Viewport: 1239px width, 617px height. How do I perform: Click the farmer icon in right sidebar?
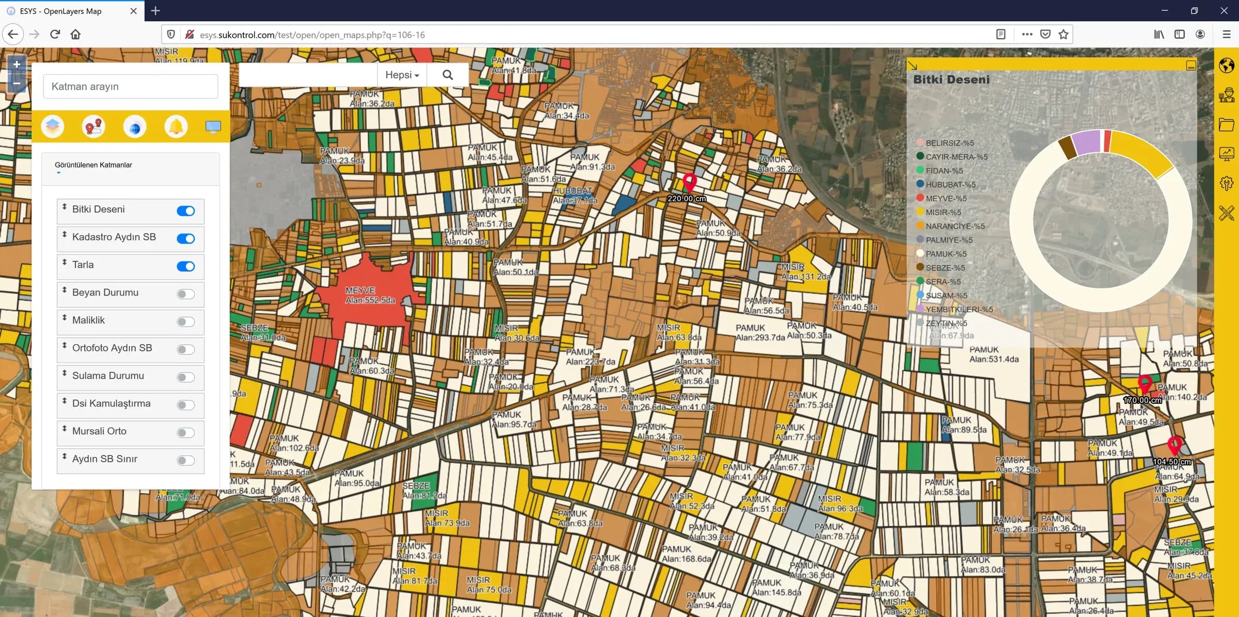pos(1227,95)
